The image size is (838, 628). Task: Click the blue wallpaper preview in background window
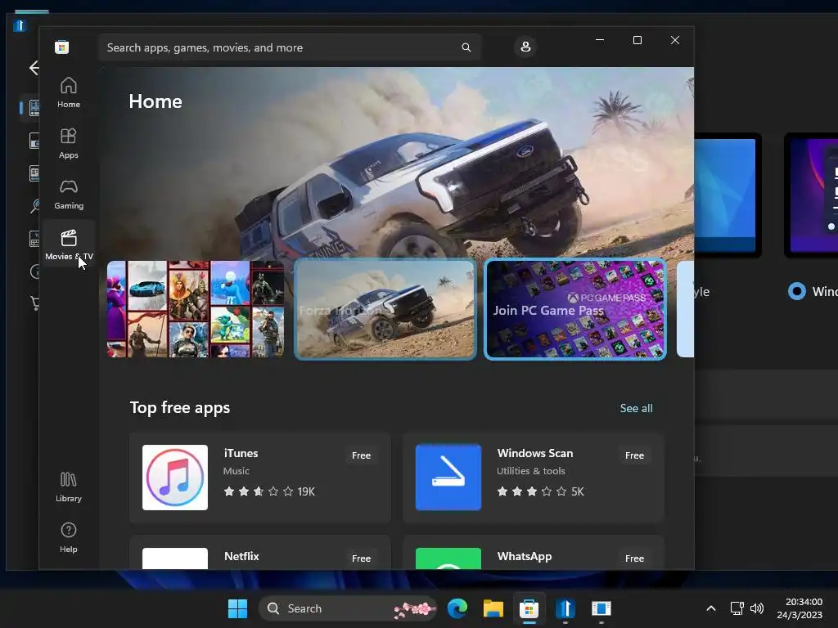coord(725,195)
